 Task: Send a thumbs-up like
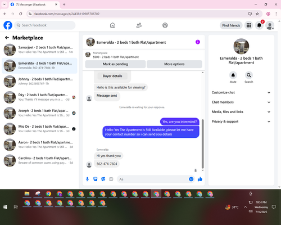point(200,179)
